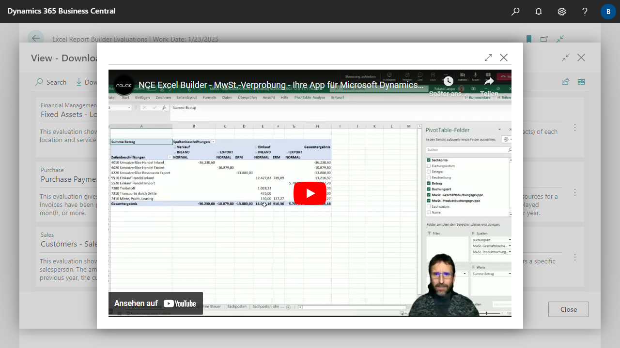Toggle the bookmark icon on Evaluations page
The height and width of the screenshot is (348, 620).
point(529,39)
